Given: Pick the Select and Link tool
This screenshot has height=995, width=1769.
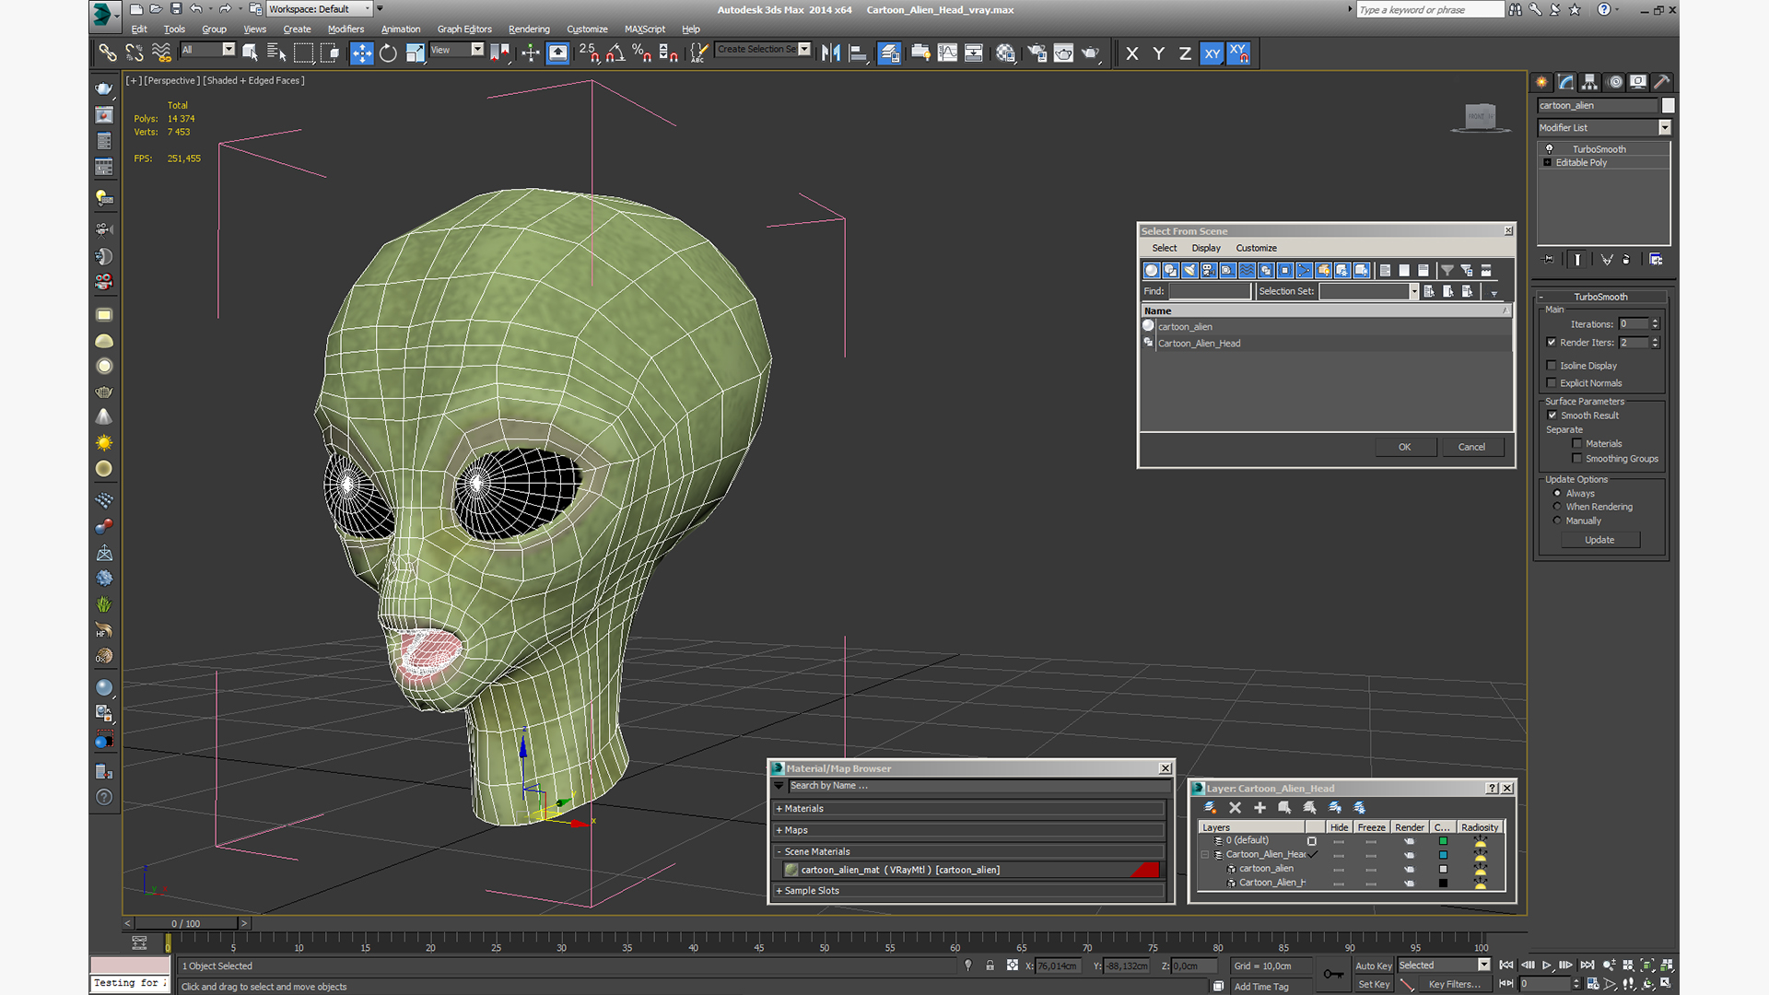Looking at the screenshot, I should pos(108,53).
